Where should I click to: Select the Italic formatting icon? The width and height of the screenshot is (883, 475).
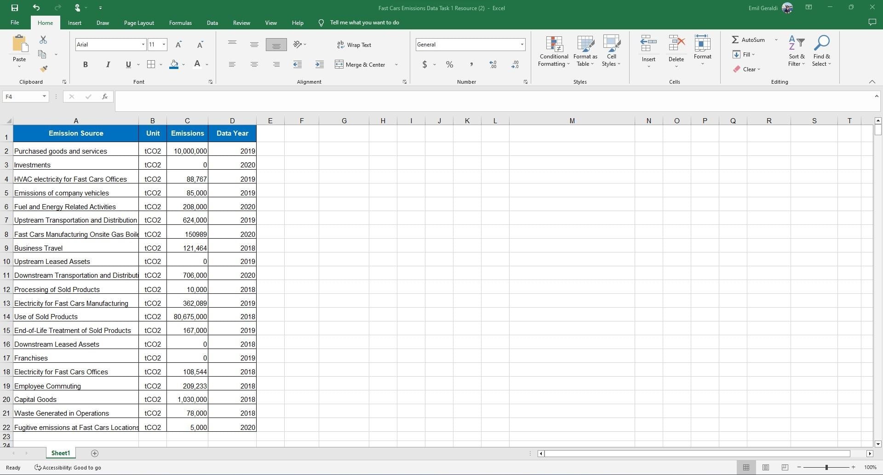(x=108, y=64)
